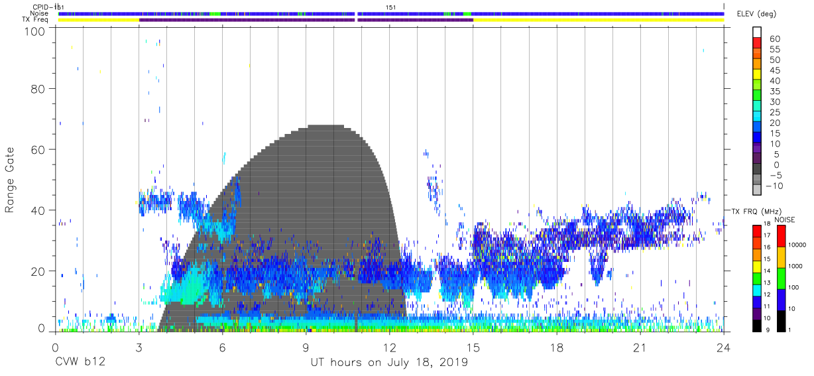Click the 'UT hours on July 18, 2019' axis title
The image size is (814, 376).
point(389,363)
